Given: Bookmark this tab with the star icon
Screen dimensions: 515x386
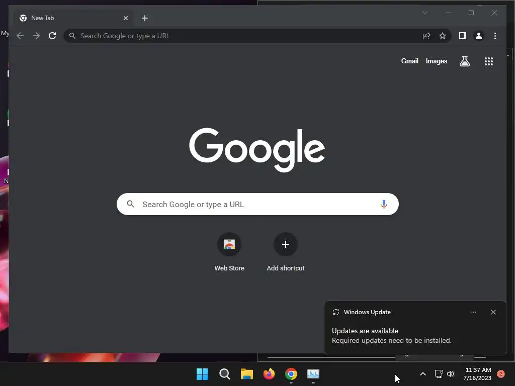Looking at the screenshot, I should (x=443, y=36).
